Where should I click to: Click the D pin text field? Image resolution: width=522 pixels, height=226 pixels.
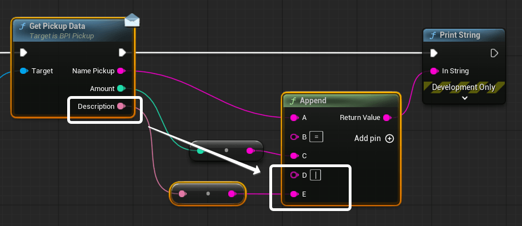316,175
